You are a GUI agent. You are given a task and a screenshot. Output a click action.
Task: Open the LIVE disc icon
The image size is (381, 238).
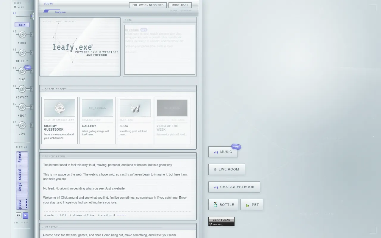[22, 125]
